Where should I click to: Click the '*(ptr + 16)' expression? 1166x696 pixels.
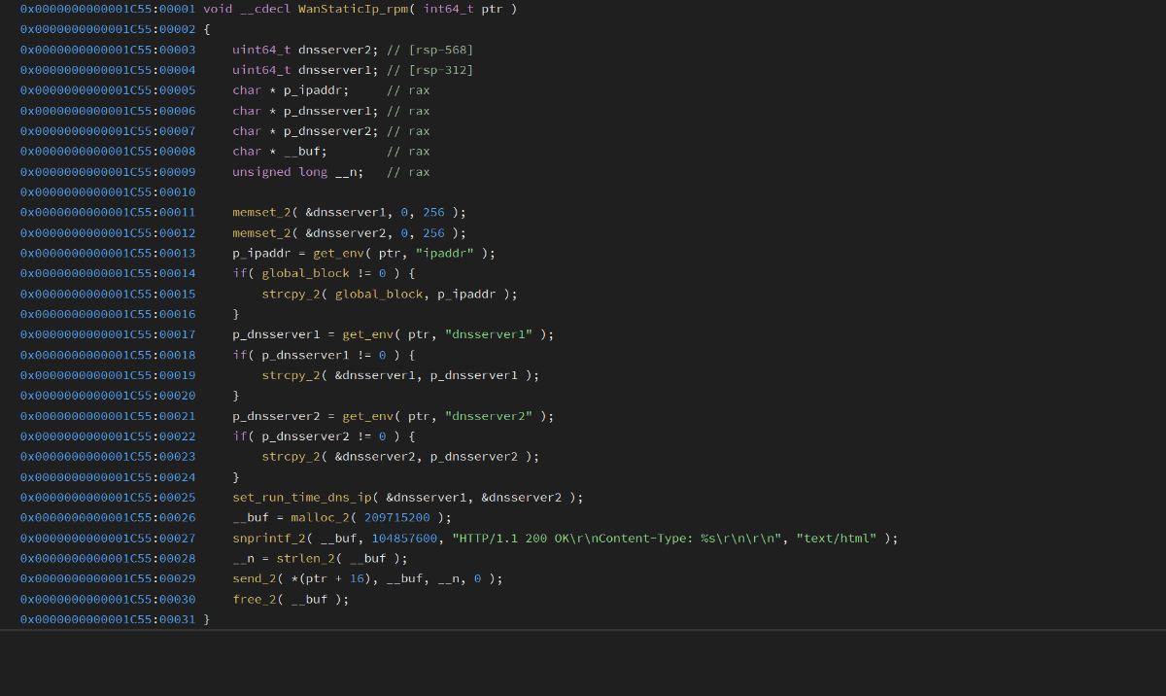(331, 580)
